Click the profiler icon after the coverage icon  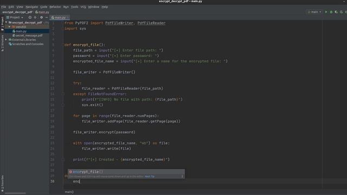[x=341, y=12]
